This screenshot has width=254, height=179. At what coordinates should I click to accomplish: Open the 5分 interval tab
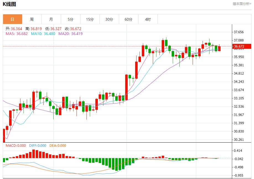pos(70,19)
